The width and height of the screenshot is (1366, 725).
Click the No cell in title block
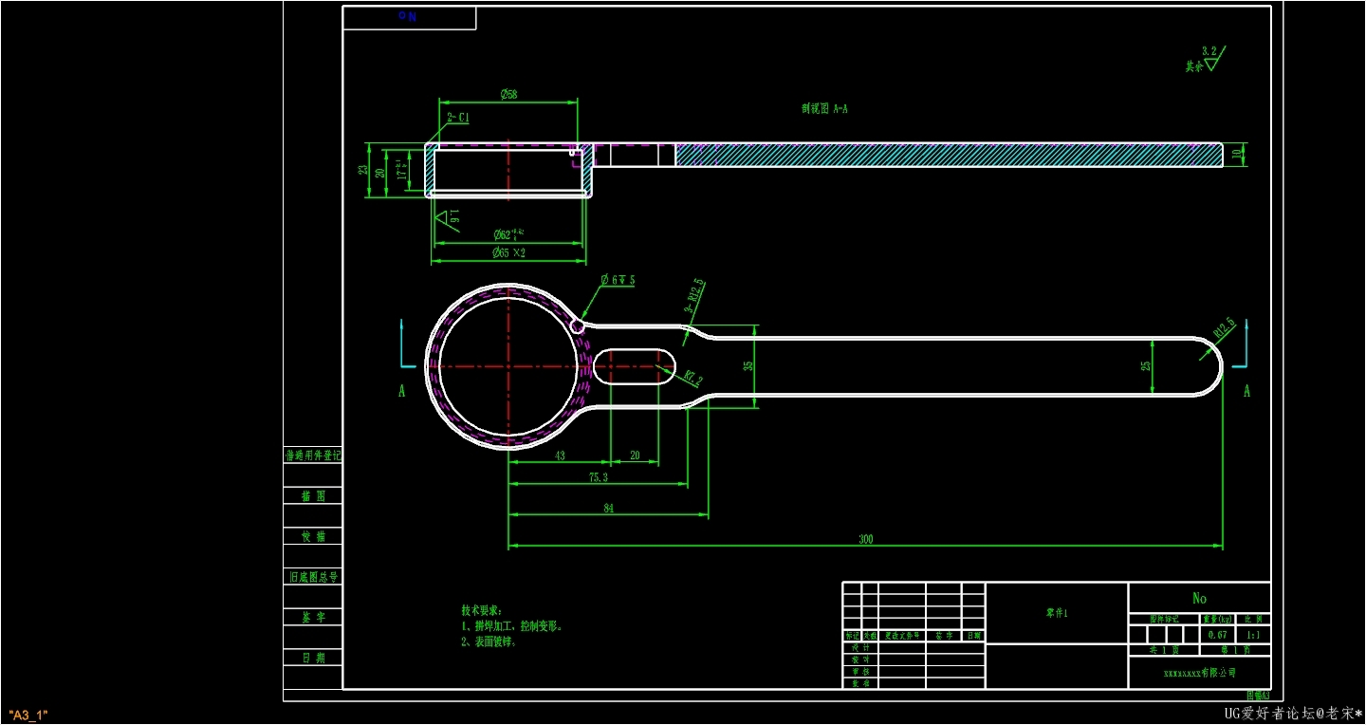[1199, 598]
